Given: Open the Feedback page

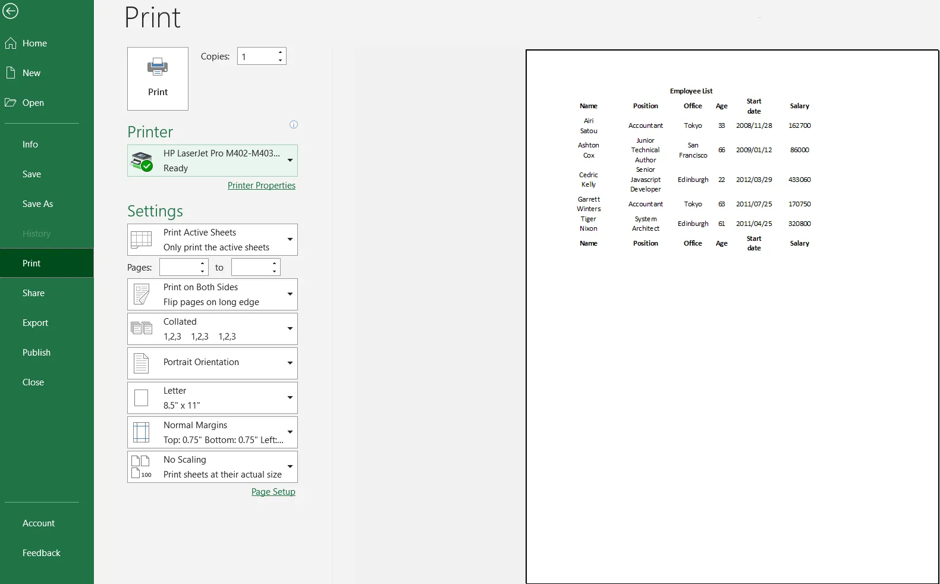Looking at the screenshot, I should (46, 553).
